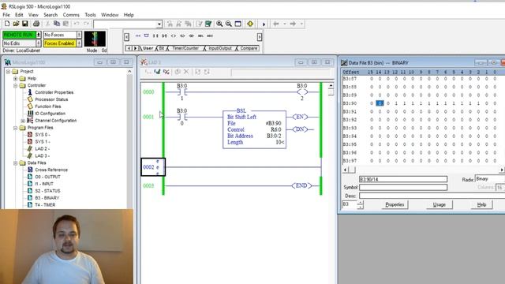Open the No Edits dropdown

coord(39,43)
